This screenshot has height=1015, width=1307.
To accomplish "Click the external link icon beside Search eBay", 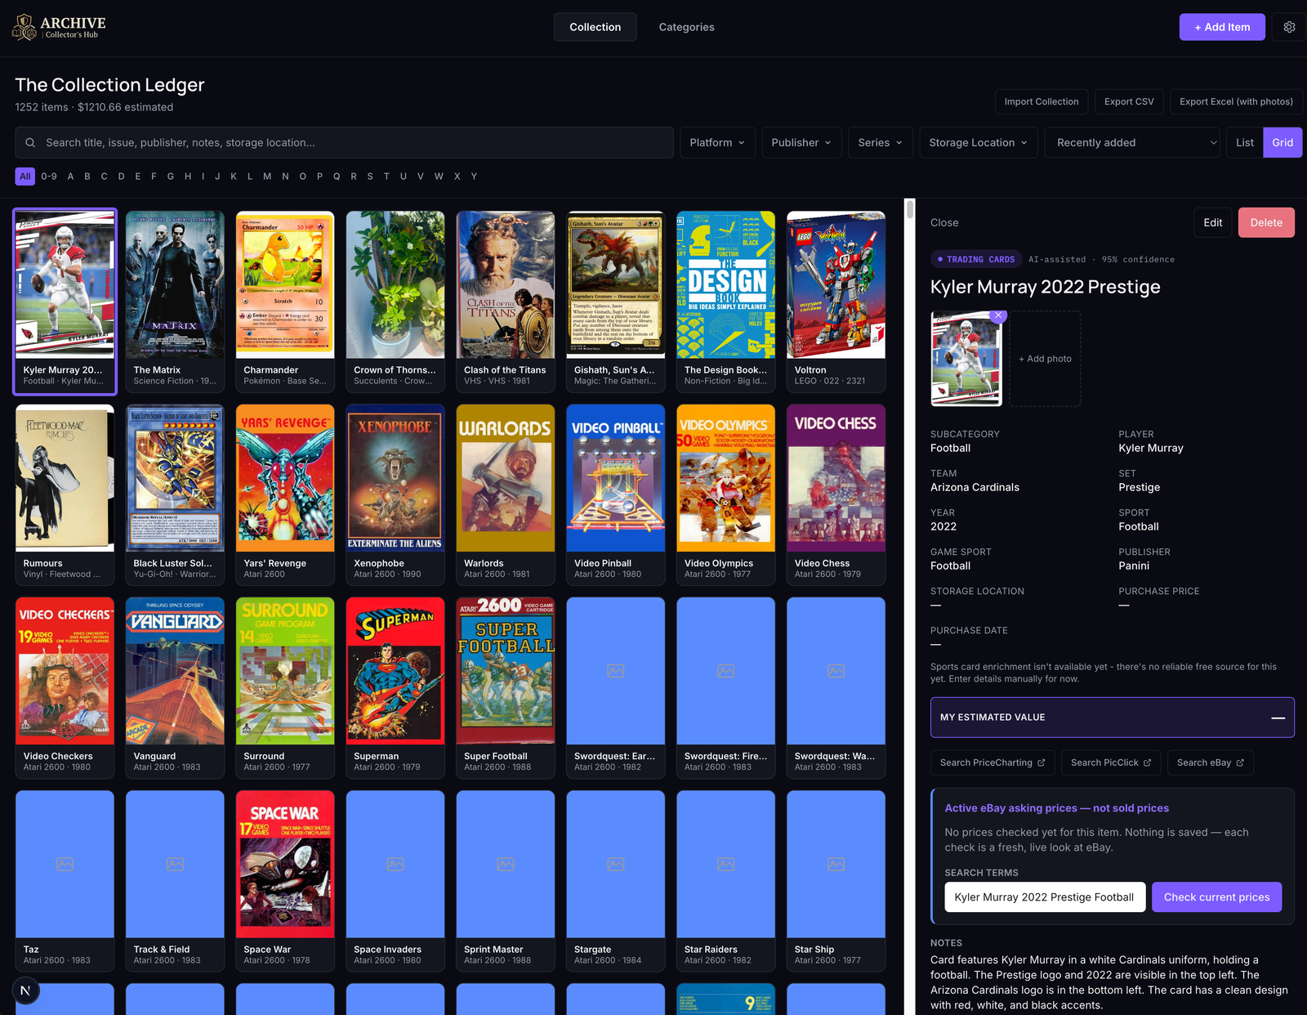I will click(x=1240, y=762).
